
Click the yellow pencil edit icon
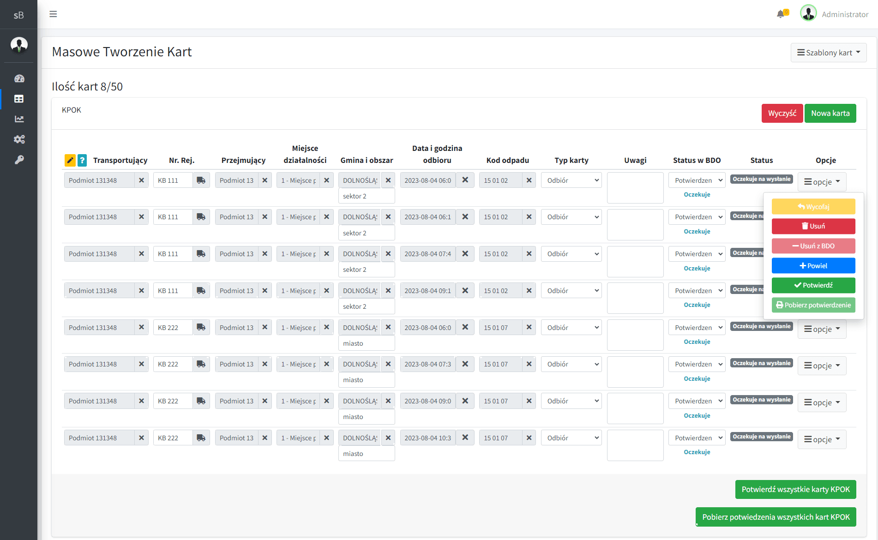[70, 160]
